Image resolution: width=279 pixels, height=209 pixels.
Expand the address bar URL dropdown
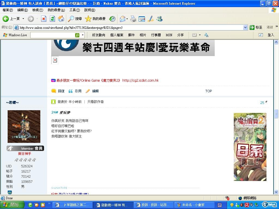click(x=245, y=27)
